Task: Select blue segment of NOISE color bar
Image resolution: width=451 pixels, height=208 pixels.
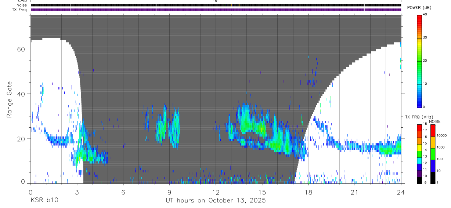Action: (x=433, y=166)
